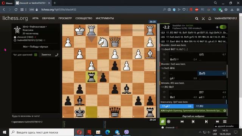Open Telegram from the taskbar
Image resolution: width=242 pixels, height=136 pixels.
tap(117, 132)
